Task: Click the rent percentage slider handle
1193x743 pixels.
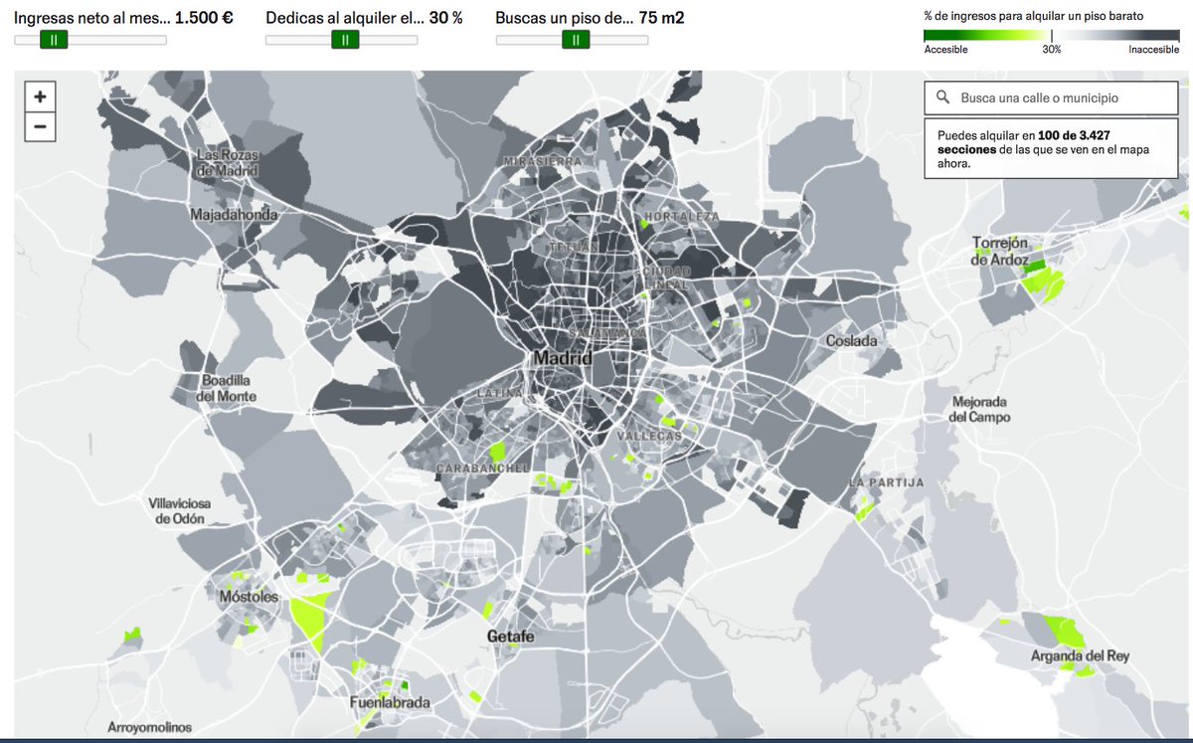Action: (x=345, y=40)
